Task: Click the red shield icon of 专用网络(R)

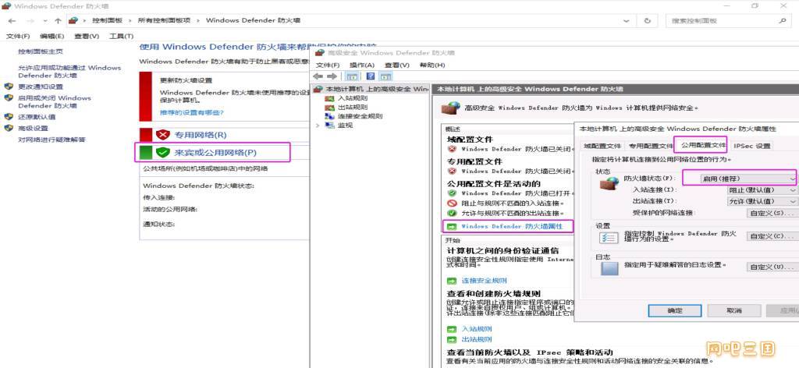Action: (162, 135)
